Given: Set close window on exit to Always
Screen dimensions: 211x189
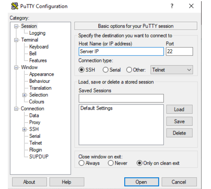Looking at the screenshot, I should [81, 163].
